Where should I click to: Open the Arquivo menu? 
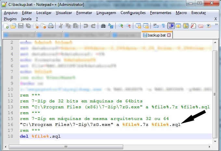(11, 13)
